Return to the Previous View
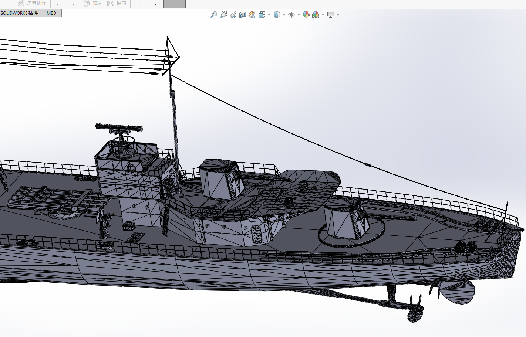This screenshot has width=526, height=337. pyautogui.click(x=233, y=15)
